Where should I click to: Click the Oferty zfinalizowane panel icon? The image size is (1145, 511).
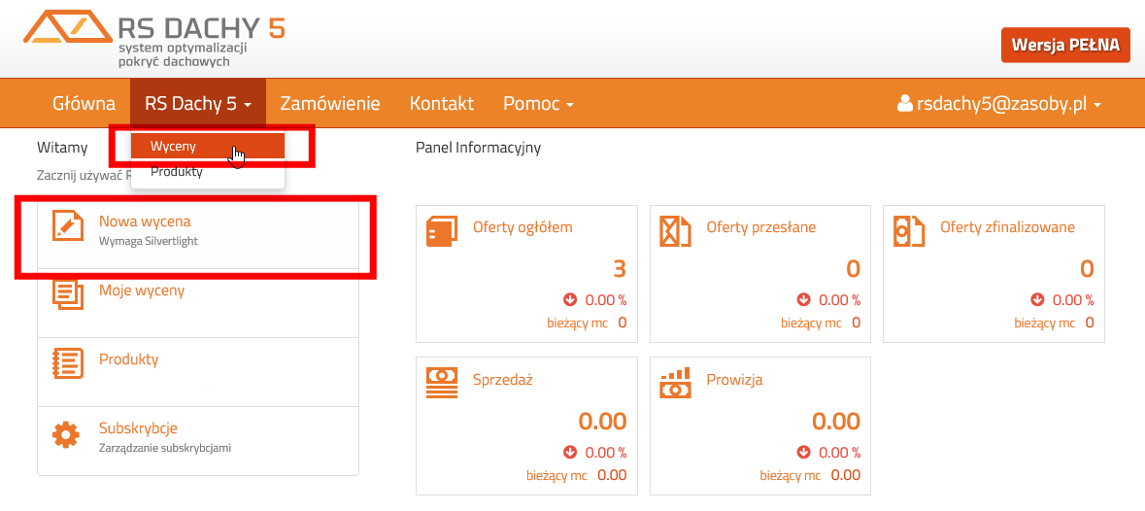(908, 230)
